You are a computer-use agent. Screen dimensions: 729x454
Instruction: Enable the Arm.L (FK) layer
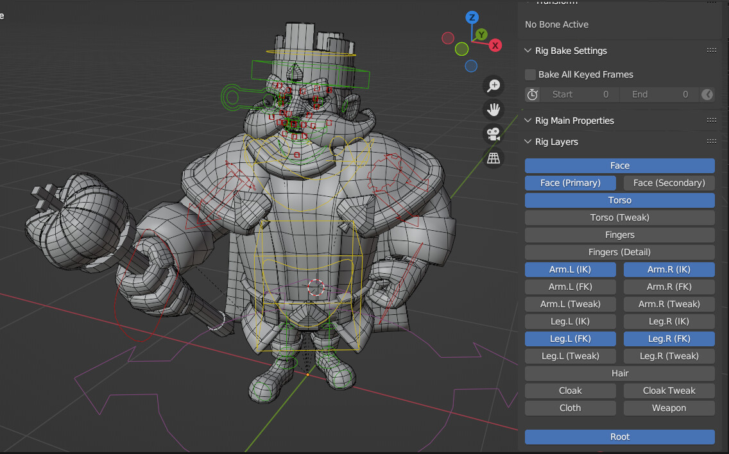pyautogui.click(x=570, y=287)
